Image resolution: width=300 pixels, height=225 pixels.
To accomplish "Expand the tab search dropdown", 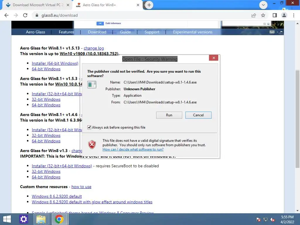I will point(263,5).
